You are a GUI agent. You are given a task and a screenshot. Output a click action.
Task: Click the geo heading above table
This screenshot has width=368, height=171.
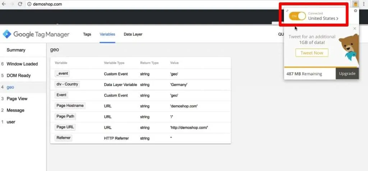click(55, 50)
